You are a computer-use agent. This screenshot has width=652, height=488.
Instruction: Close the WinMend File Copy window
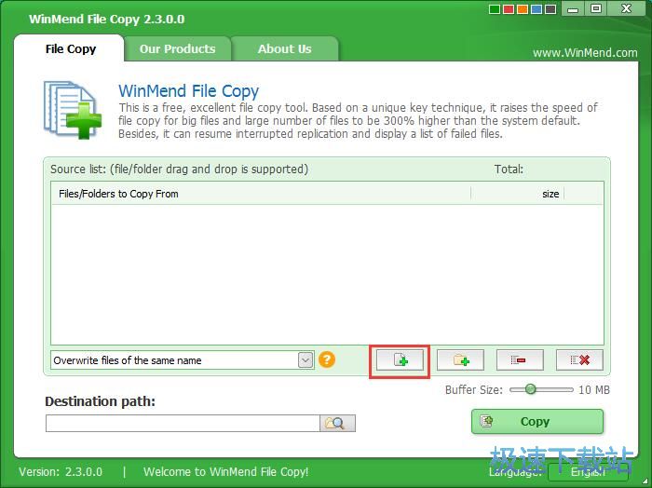(627, 8)
